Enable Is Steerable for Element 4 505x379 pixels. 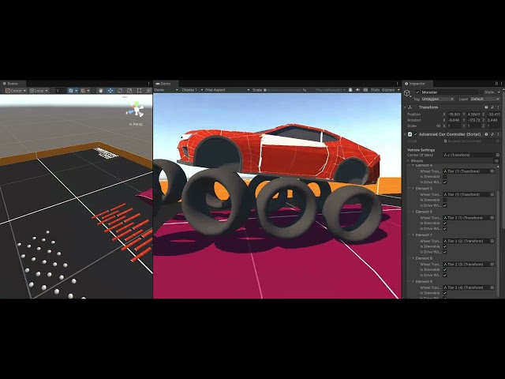(445, 177)
